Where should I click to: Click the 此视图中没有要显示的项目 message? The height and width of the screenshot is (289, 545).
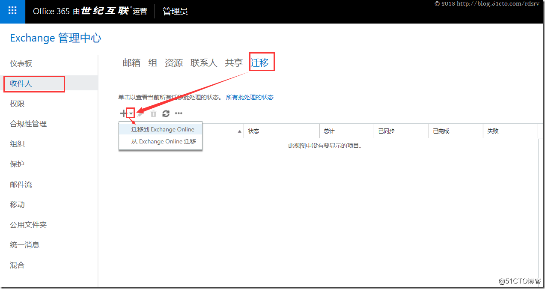325,146
